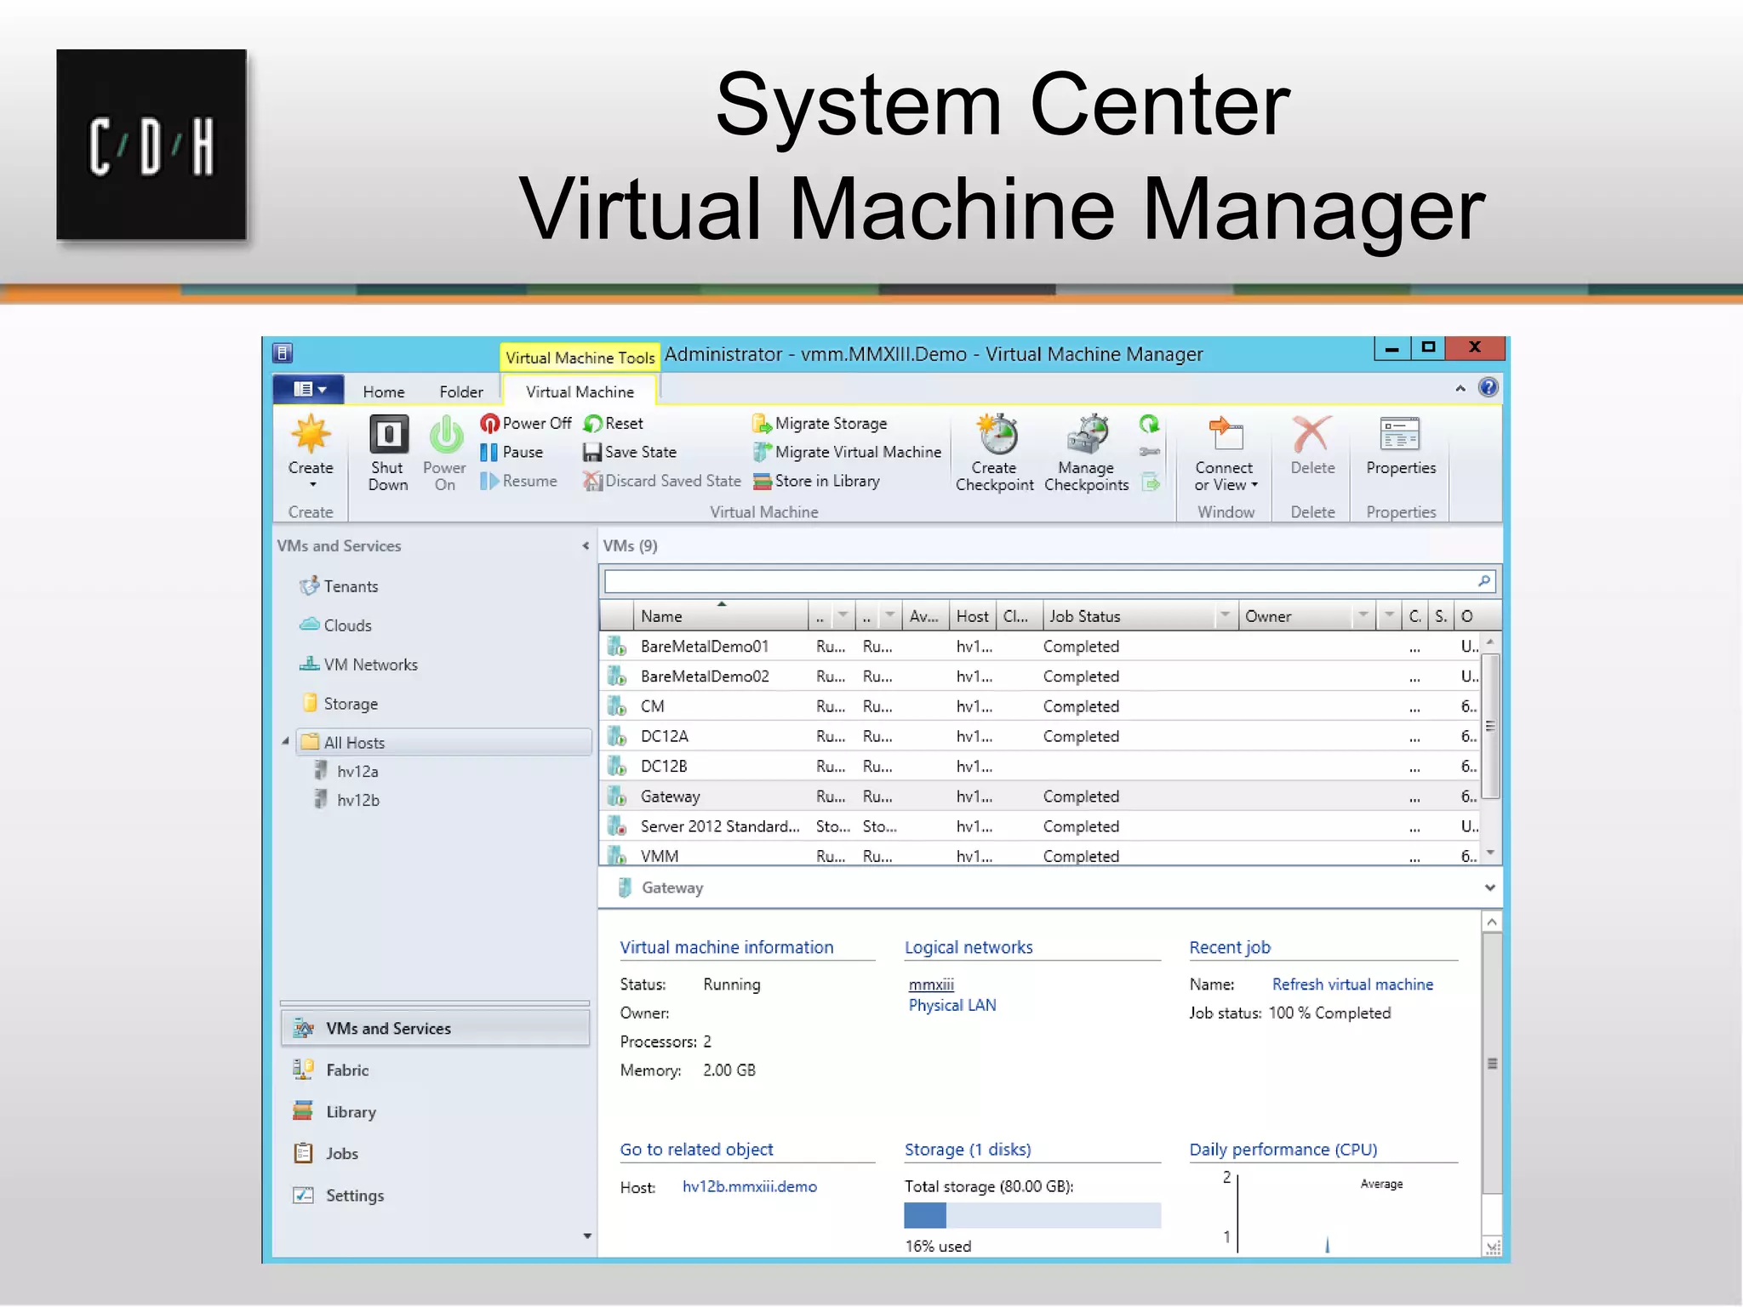
Task: Click Store in Library
Action: coord(817,481)
